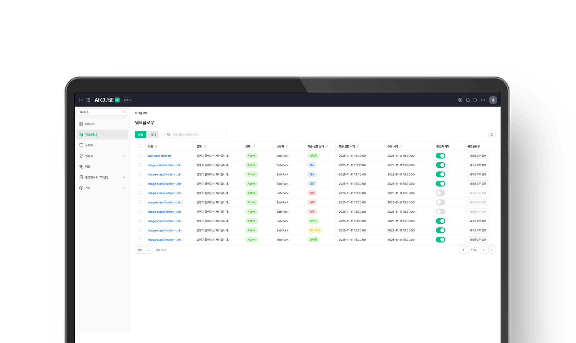The width and height of the screenshot is (576, 343).
Task: Open the page size dropdown showing 20
Action: click(x=144, y=250)
